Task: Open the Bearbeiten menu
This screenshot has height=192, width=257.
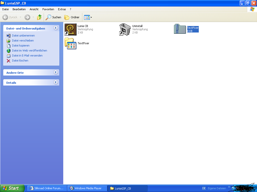Action: click(19, 9)
